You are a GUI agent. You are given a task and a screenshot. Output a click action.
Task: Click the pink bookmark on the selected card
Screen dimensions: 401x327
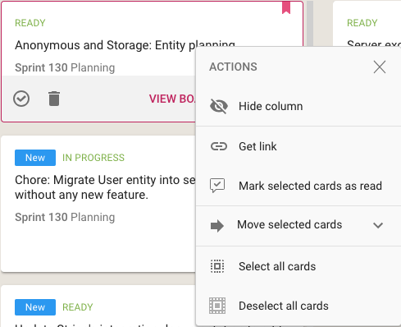tap(286, 7)
